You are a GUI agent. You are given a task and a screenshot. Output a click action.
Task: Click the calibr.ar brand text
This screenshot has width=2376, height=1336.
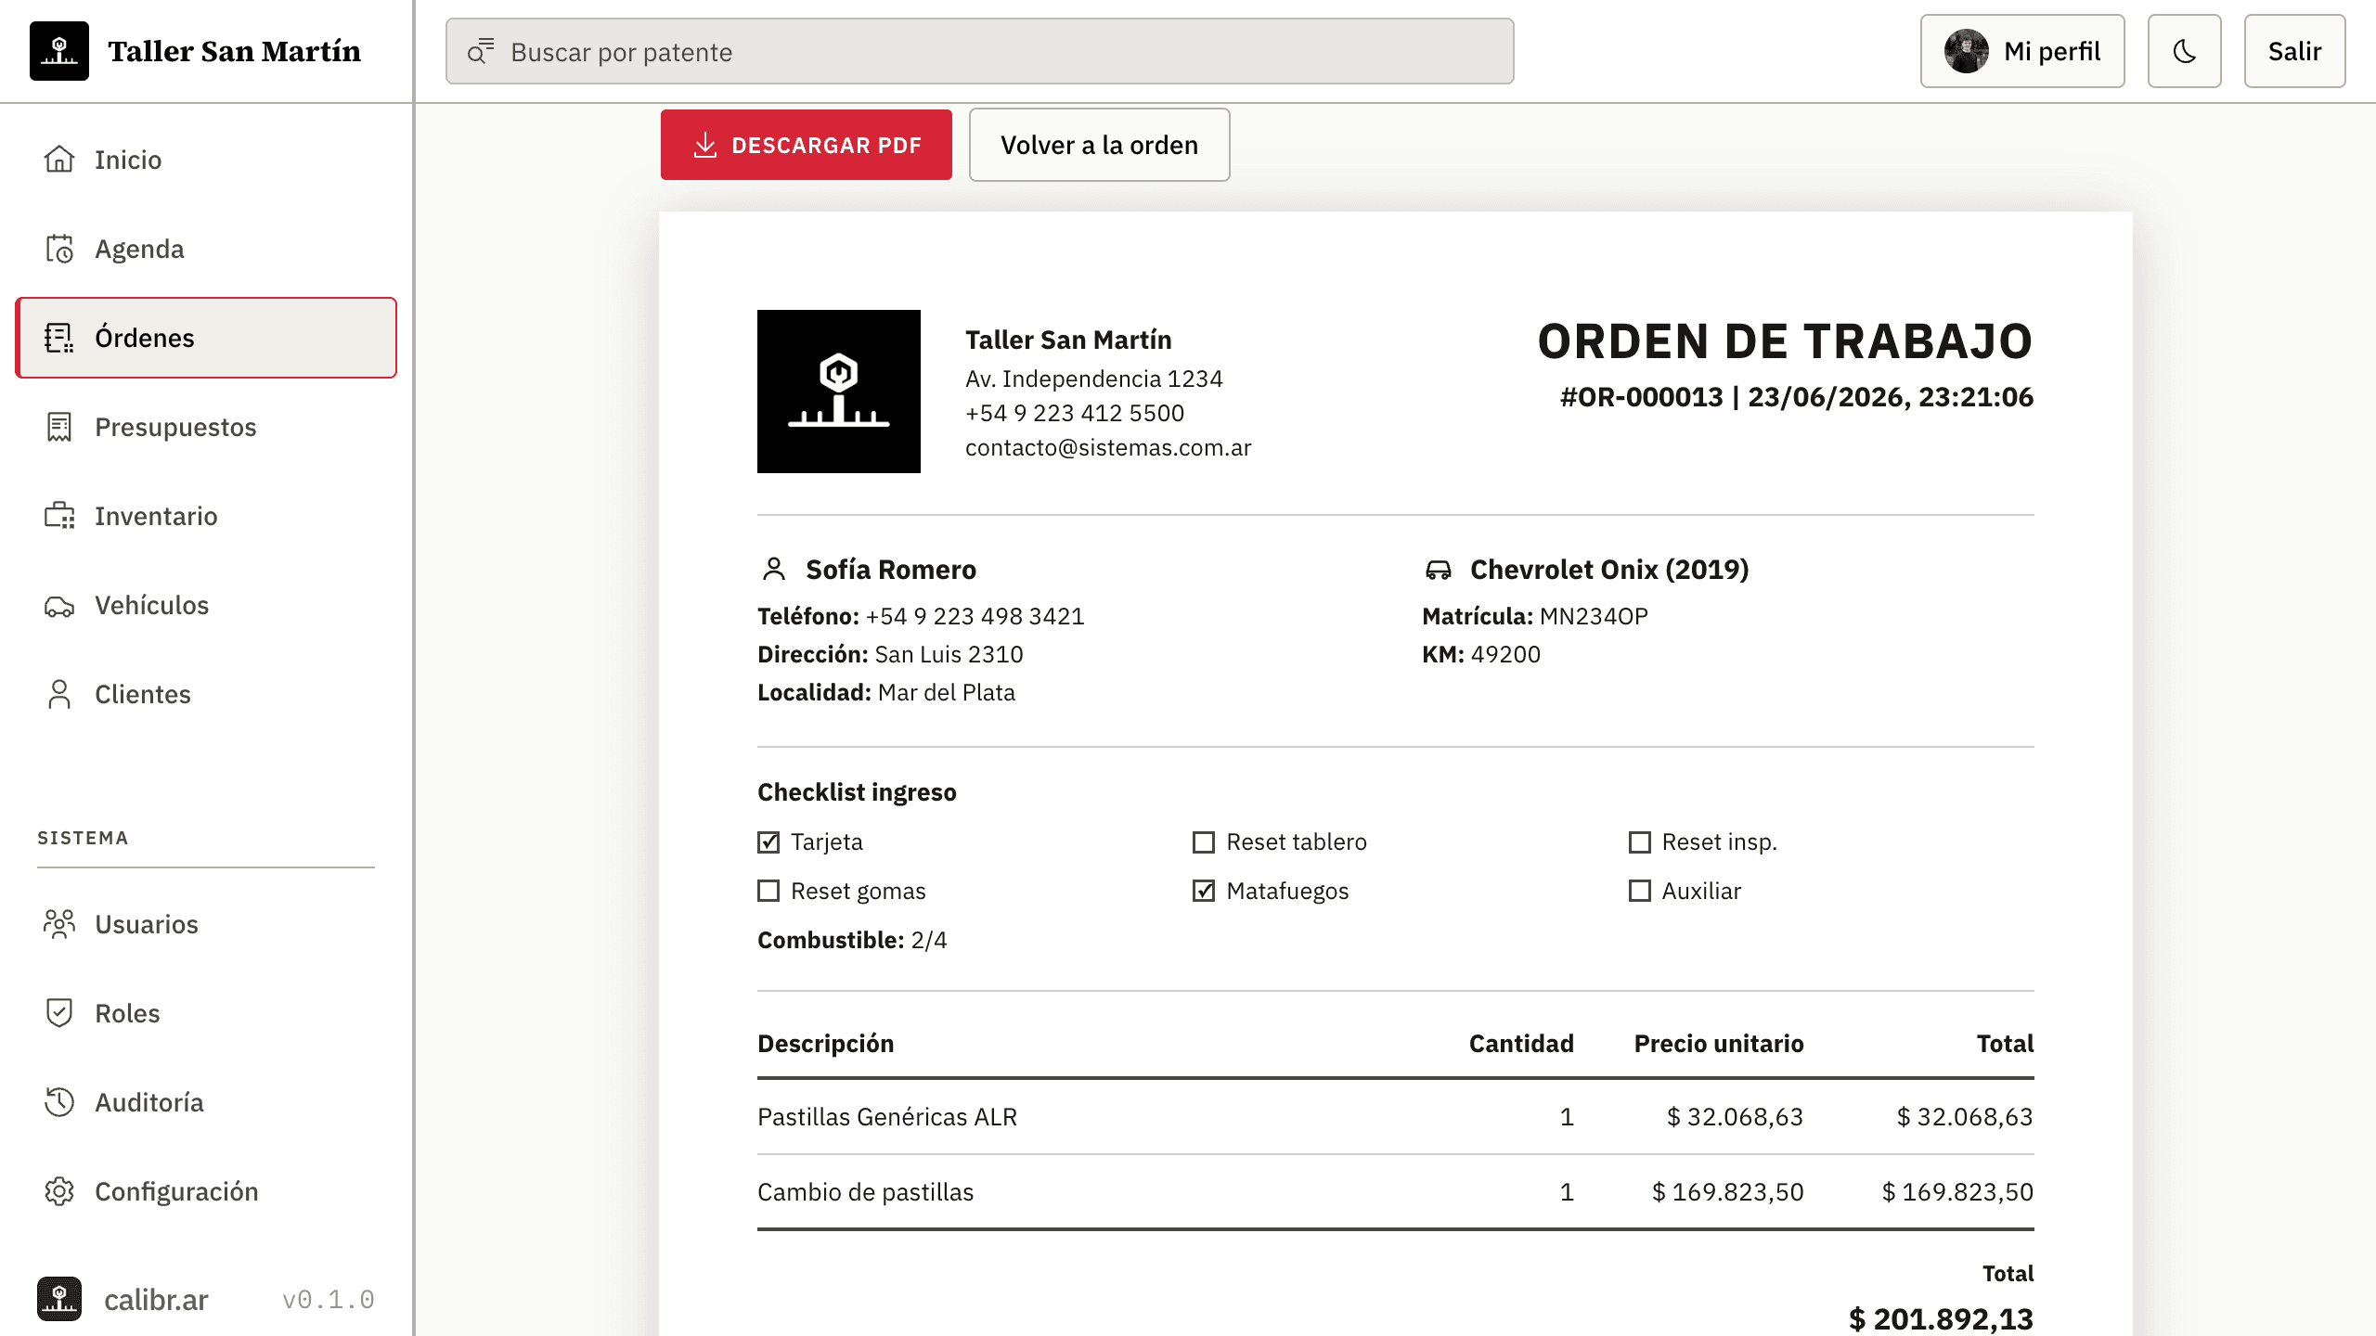[x=156, y=1300]
